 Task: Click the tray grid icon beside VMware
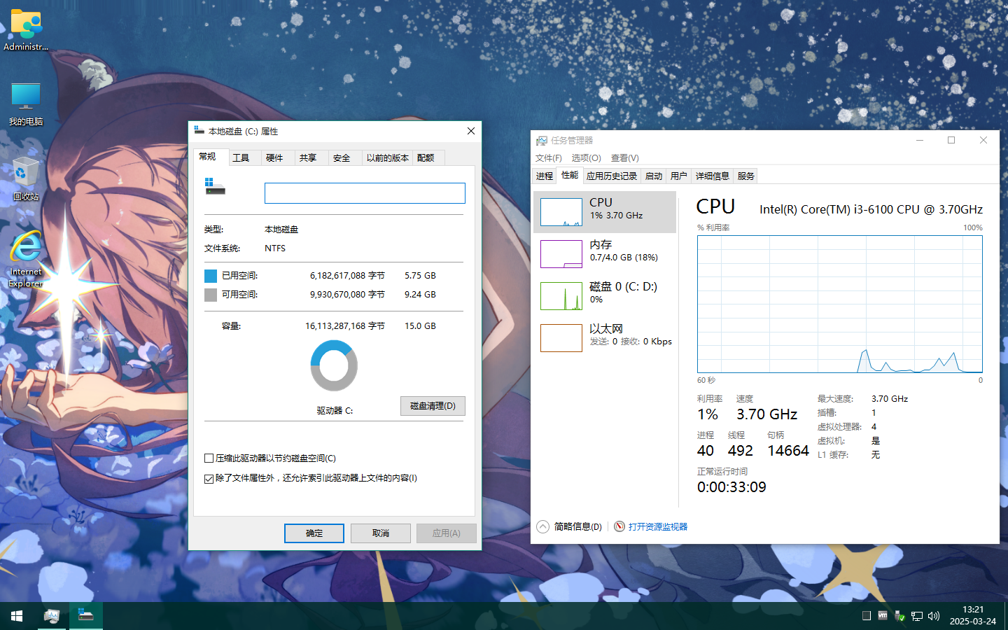[x=867, y=616]
